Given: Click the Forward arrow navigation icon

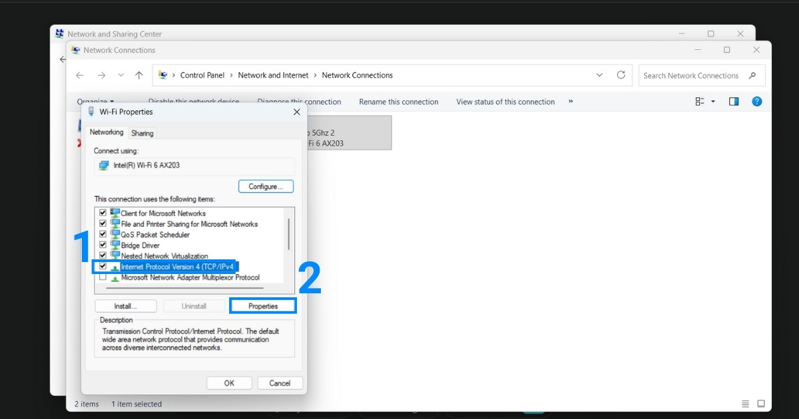Looking at the screenshot, I should [x=101, y=75].
